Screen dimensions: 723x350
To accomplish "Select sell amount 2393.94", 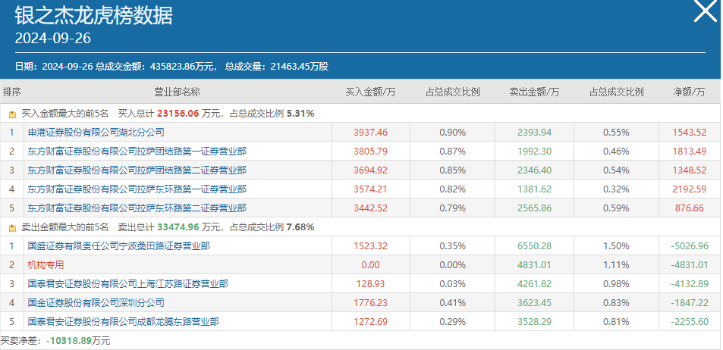I will [x=534, y=133].
